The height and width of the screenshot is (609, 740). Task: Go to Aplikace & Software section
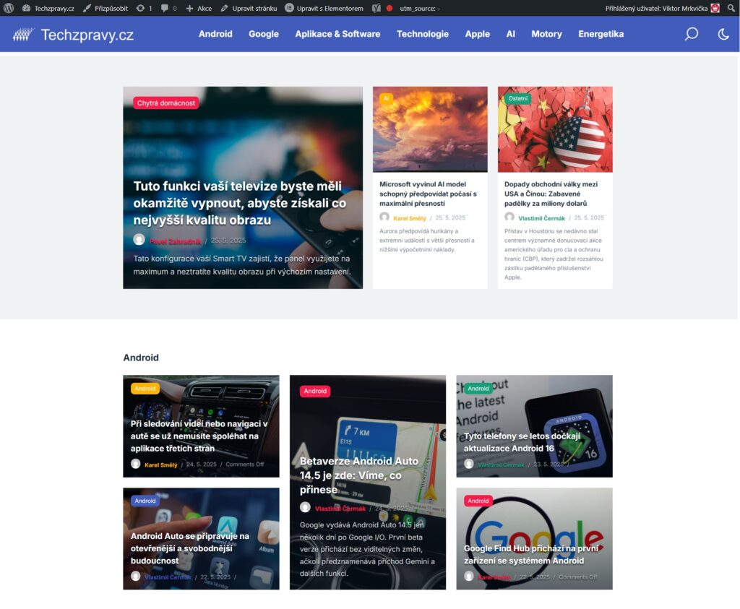point(338,34)
